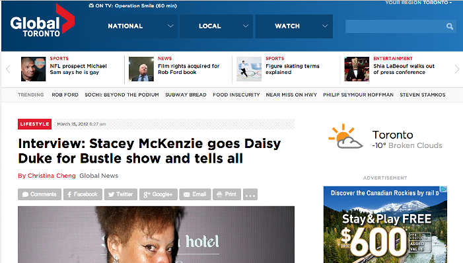This screenshot has width=463, height=263.
Task: Open NFL prospect Michael Sam story
Action: 78,69
